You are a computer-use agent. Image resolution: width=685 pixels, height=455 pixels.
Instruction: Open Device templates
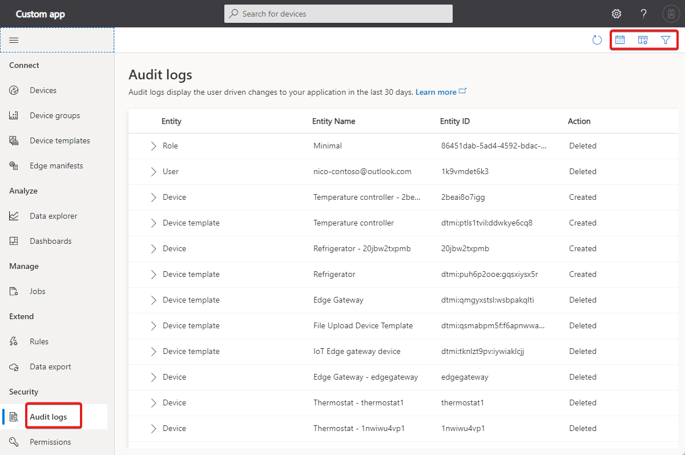[59, 140]
